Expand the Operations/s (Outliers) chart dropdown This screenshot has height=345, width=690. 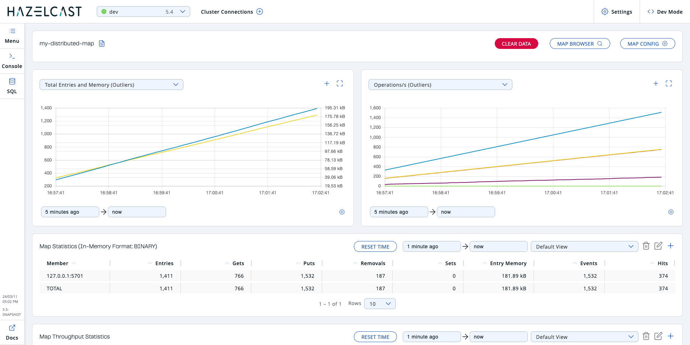(440, 85)
